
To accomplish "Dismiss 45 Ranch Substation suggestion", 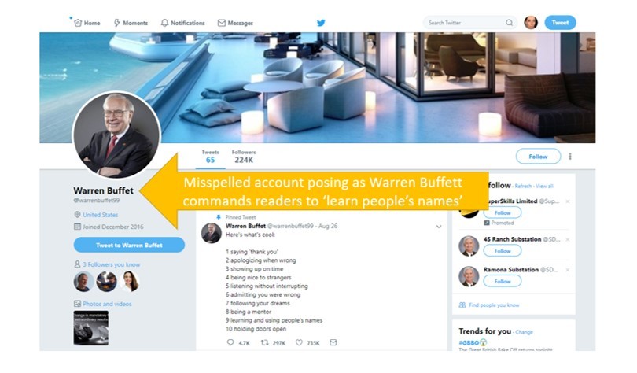I will tap(568, 239).
